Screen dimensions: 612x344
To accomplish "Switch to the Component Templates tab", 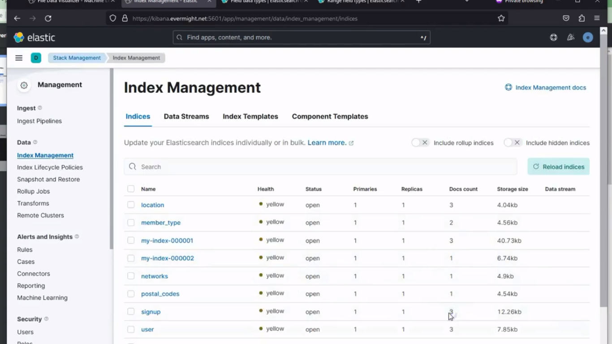I will tap(330, 116).
